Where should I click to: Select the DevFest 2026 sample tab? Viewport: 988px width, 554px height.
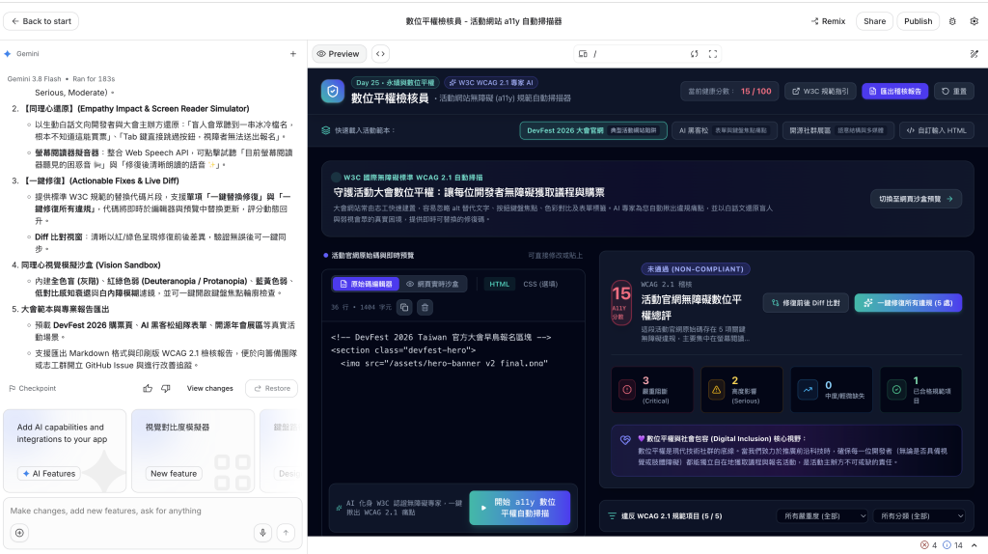pyautogui.click(x=593, y=130)
